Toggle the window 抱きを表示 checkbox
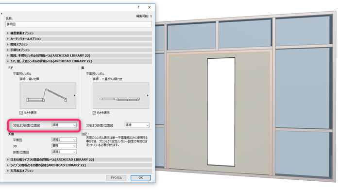 (x=94, y=113)
